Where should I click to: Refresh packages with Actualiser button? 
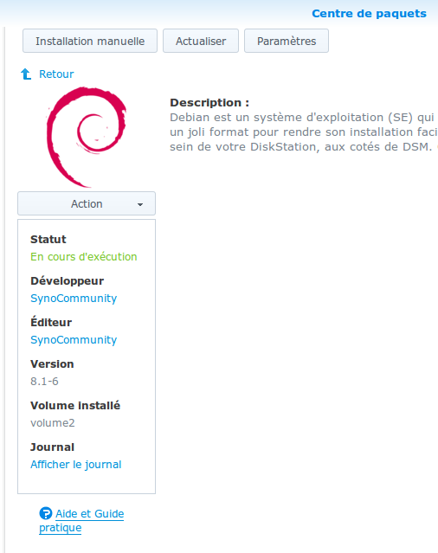(x=201, y=41)
